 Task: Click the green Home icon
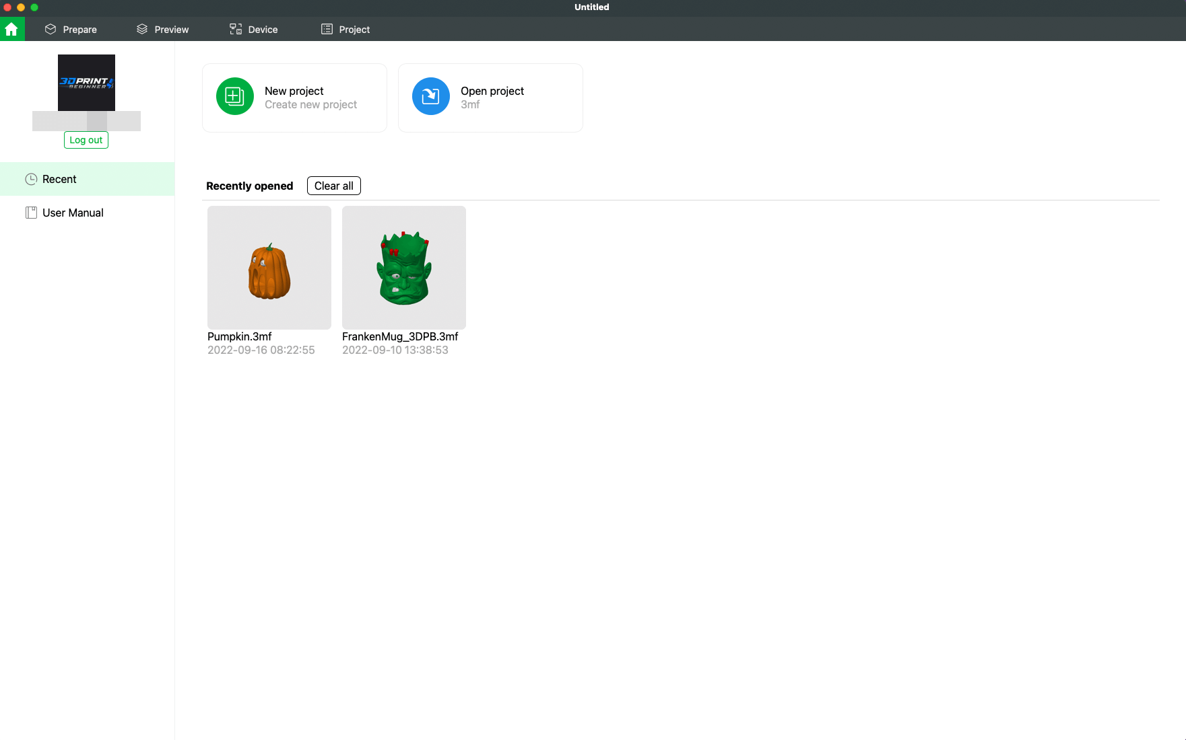click(x=11, y=29)
